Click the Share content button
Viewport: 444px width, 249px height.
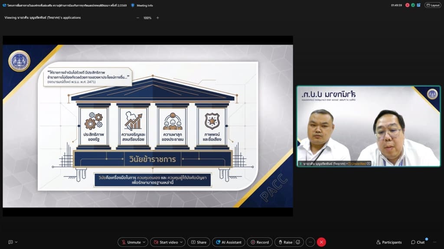199,242
